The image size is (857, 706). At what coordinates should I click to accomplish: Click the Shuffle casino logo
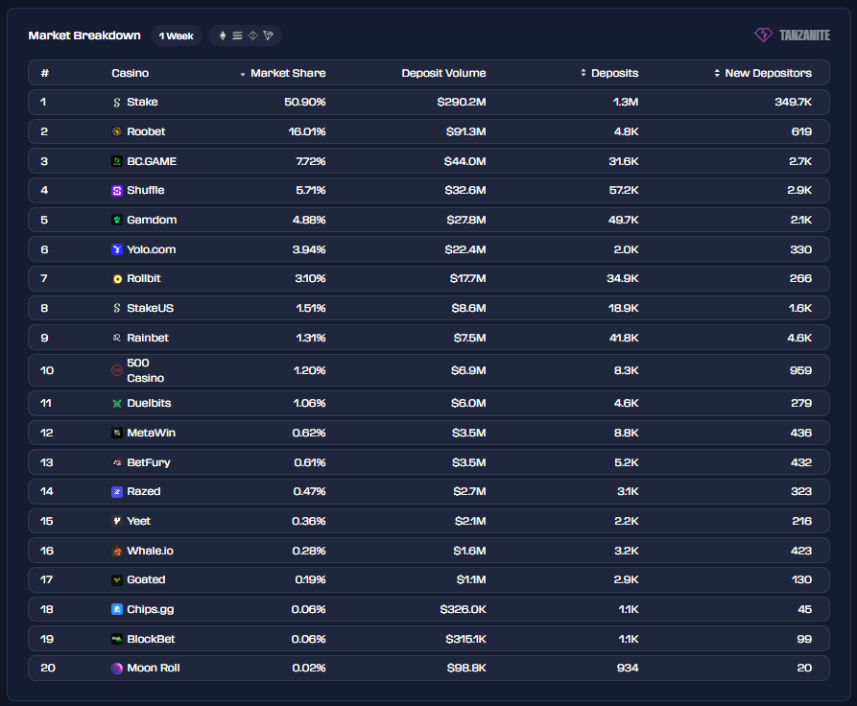[x=116, y=191]
